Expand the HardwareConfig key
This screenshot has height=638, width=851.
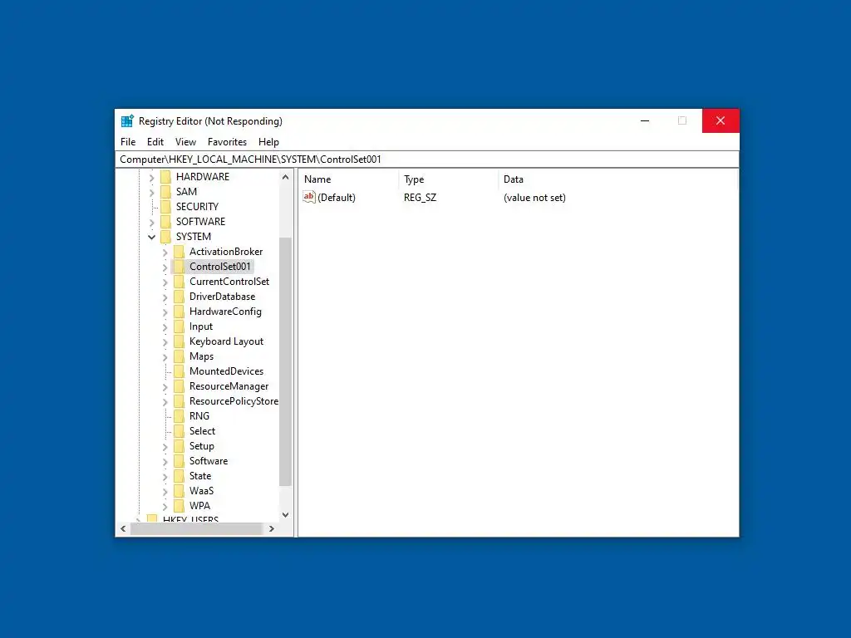tap(165, 312)
